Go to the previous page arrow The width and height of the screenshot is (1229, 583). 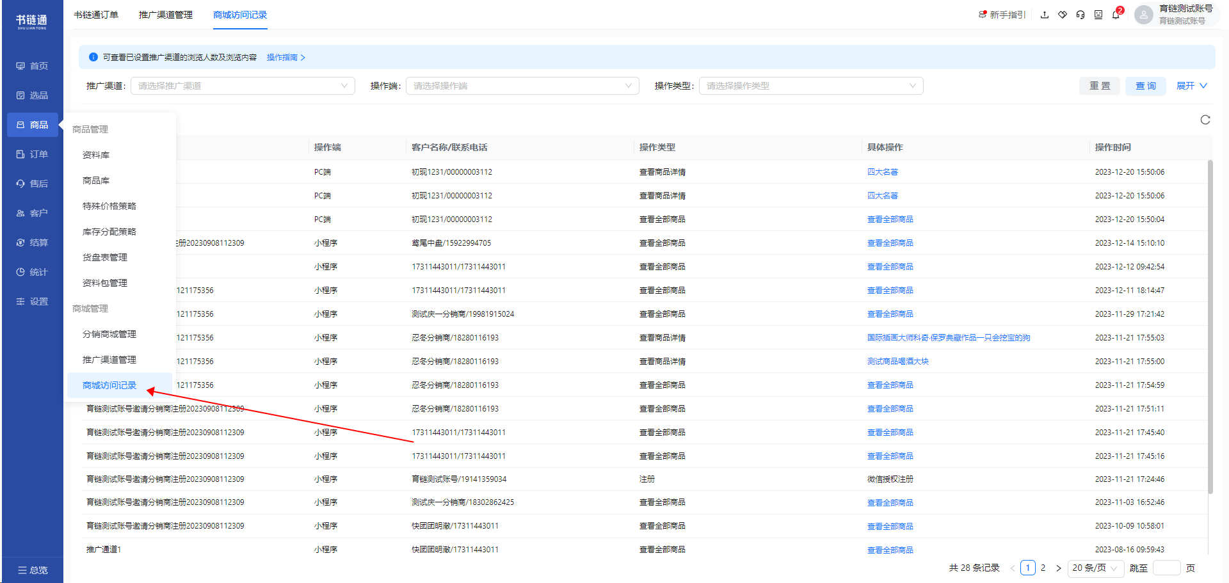click(x=1013, y=568)
